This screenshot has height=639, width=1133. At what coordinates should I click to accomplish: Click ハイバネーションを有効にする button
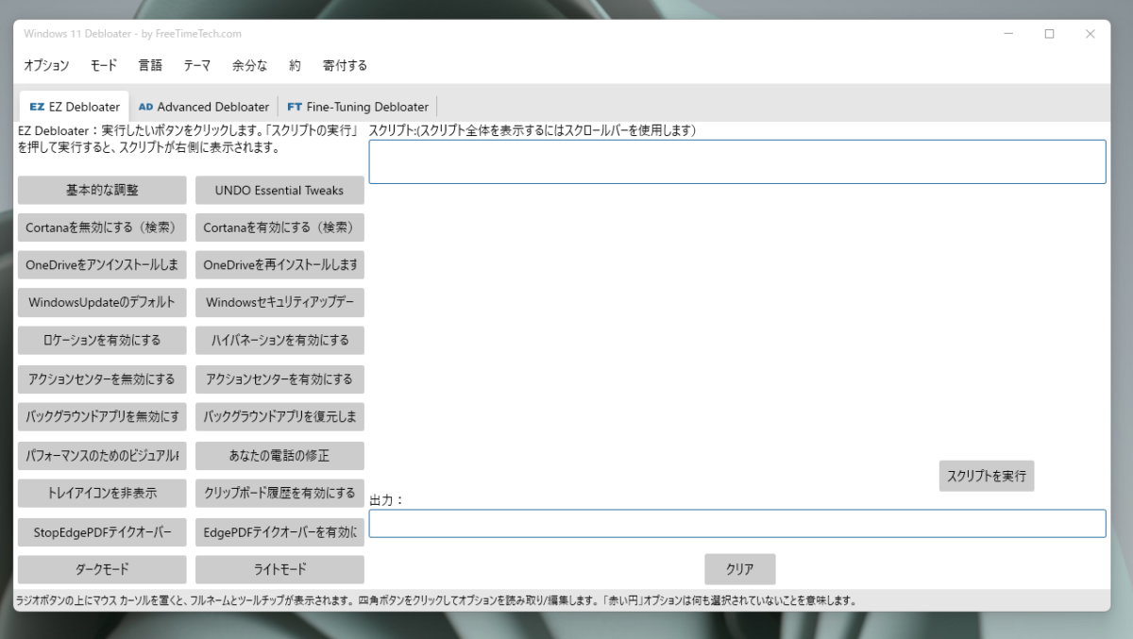pyautogui.click(x=279, y=341)
